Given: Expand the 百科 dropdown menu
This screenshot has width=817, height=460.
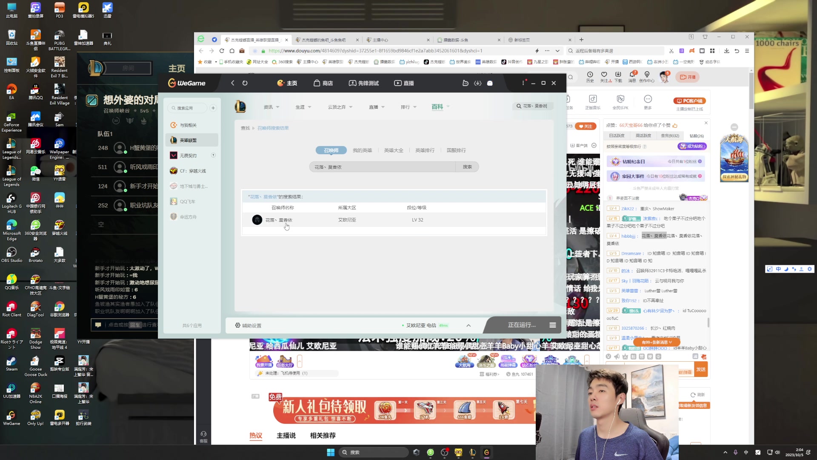Looking at the screenshot, I should click(440, 107).
